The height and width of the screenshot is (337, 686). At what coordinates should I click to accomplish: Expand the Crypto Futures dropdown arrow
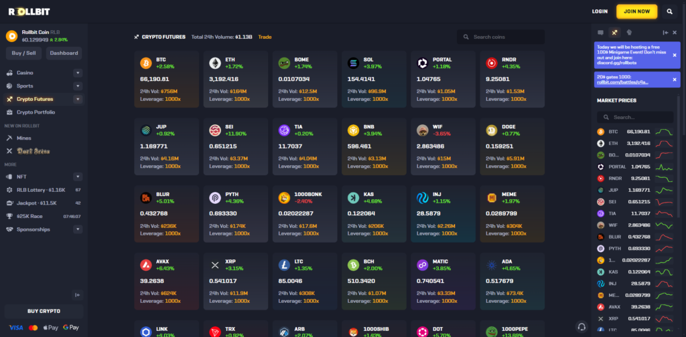[78, 99]
